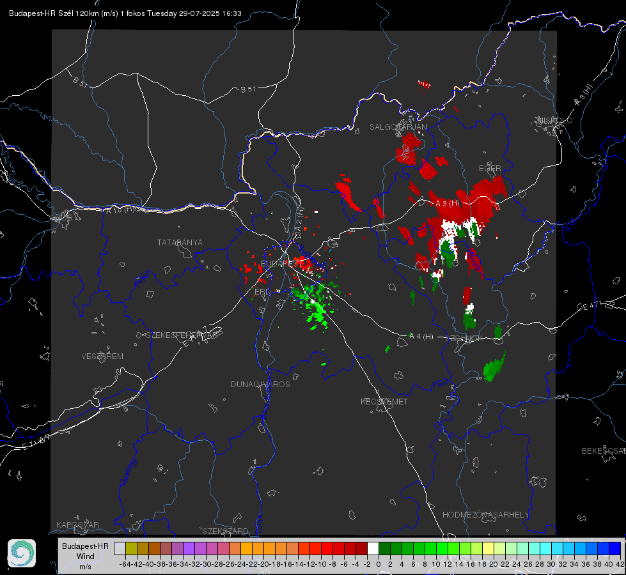Click the HÓDMEZŐVÁSÁRHELY city label
Viewport: 626px width, 575px height.
(x=485, y=515)
